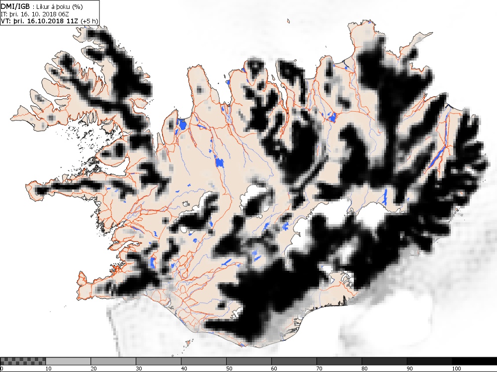
Task: Pick the legend swatch between 50 and 60
Action: [249, 361]
